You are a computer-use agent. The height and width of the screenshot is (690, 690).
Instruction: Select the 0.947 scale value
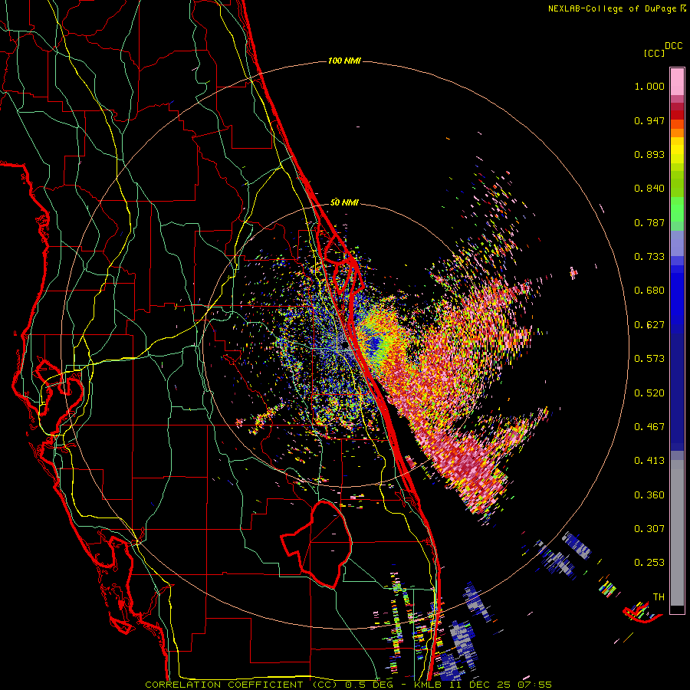tap(649, 120)
